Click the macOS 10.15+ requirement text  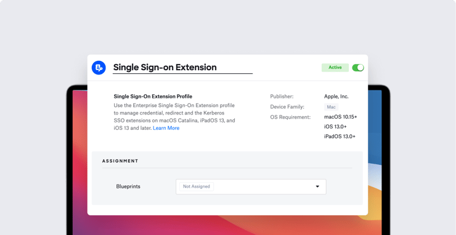click(x=341, y=117)
